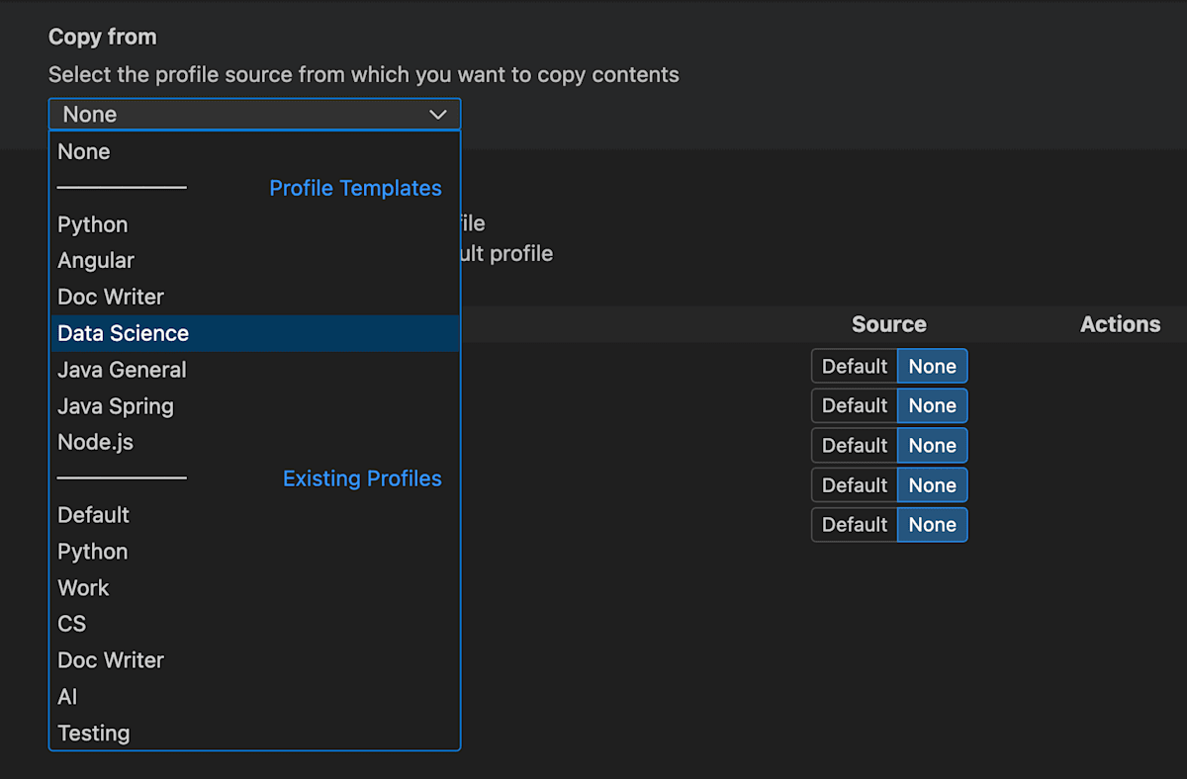This screenshot has height=779, width=1187.
Task: Collapse the Copy from dropdown via its chevron
Action: pos(437,114)
